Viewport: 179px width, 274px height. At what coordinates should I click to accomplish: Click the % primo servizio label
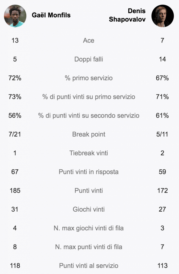pos(89,78)
